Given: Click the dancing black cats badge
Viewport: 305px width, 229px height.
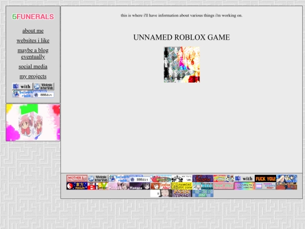Looking at the screenshot, I should [x=182, y=178].
